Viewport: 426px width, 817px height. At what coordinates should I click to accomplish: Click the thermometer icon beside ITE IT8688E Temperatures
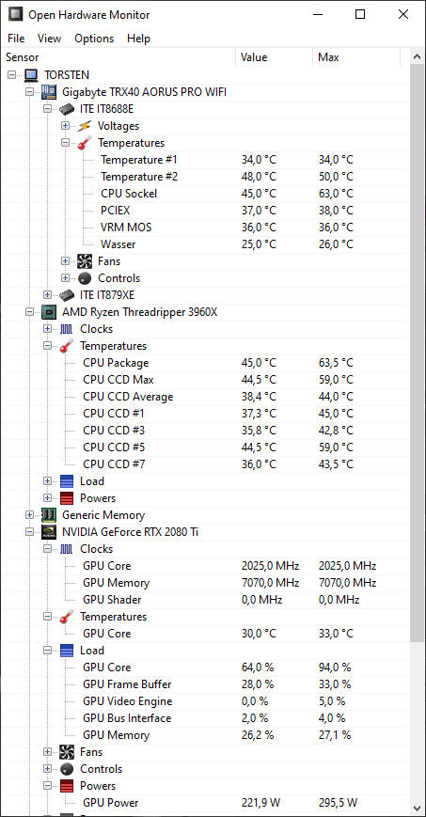point(84,143)
